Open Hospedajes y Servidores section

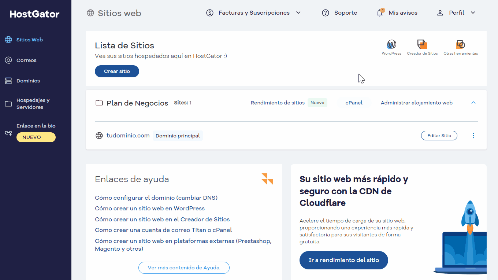click(x=33, y=104)
